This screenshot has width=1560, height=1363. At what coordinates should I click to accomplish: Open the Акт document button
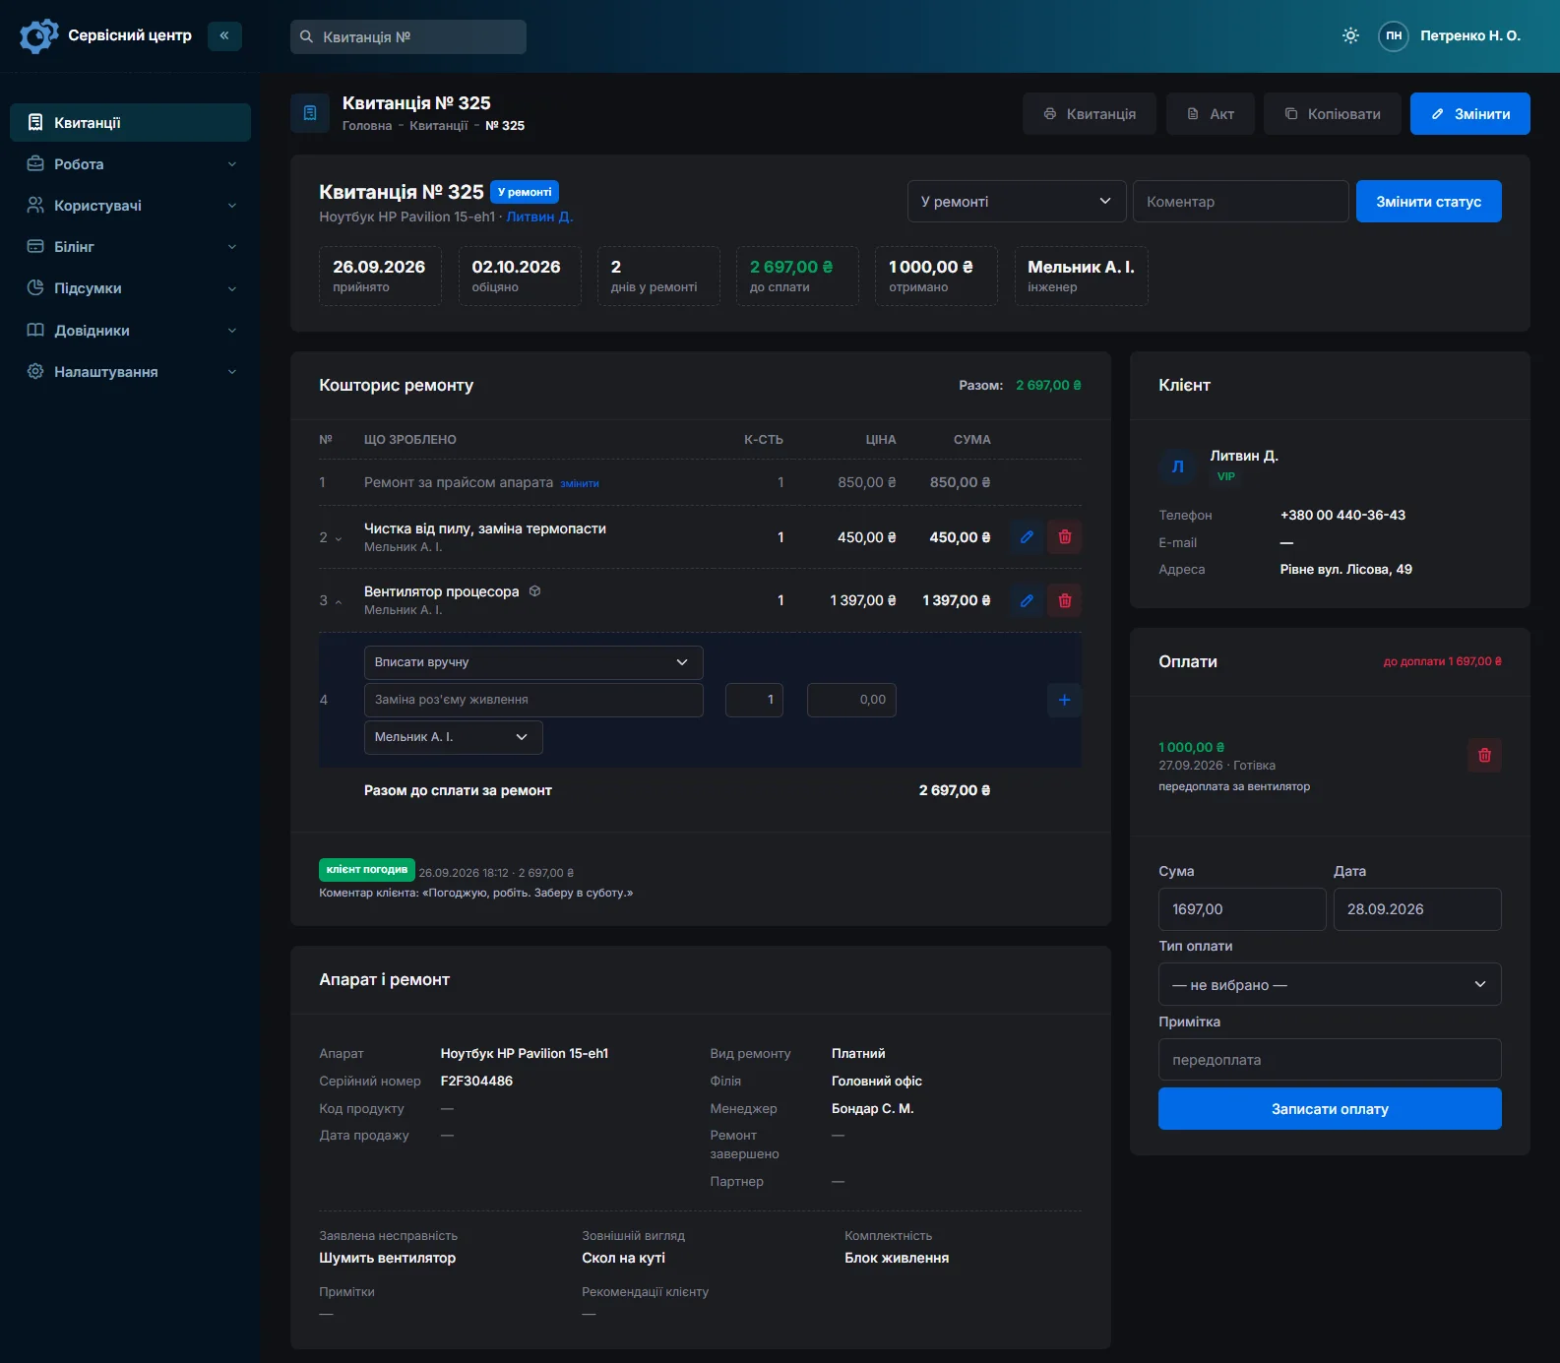1211,114
